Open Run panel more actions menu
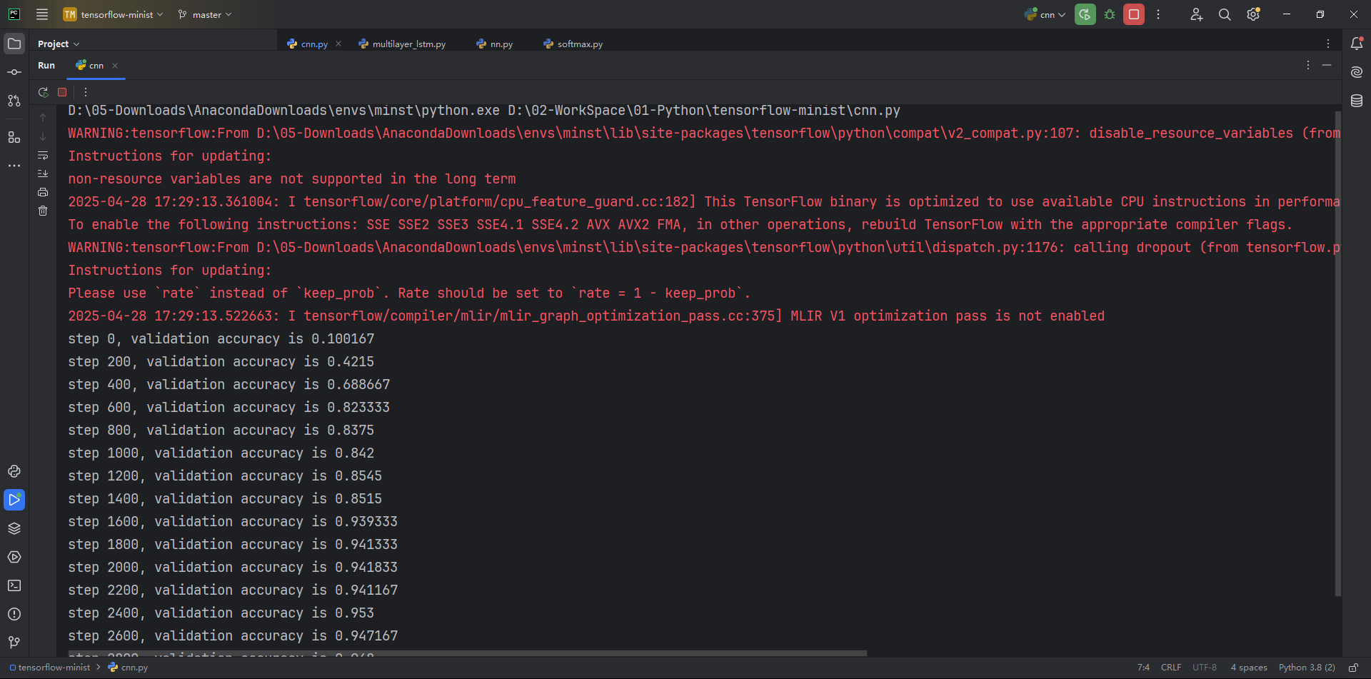The width and height of the screenshot is (1371, 679). (85, 92)
